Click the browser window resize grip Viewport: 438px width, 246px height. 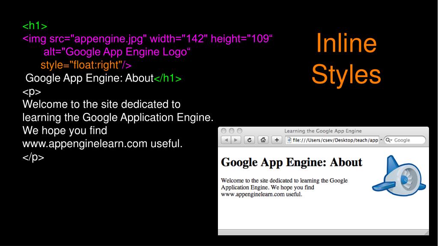point(426,233)
